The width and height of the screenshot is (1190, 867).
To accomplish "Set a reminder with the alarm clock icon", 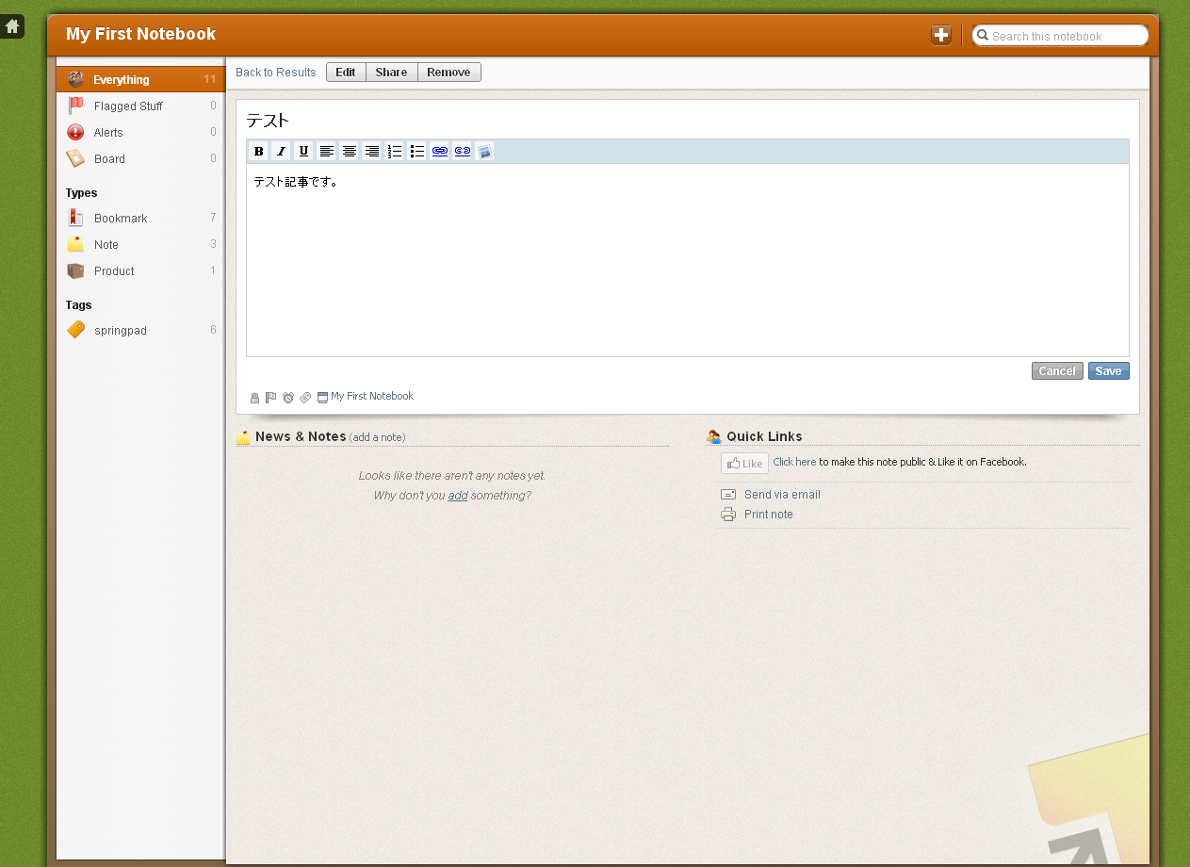I will pos(288,398).
